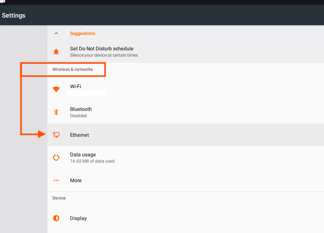Click the orange Suggestions heading
This screenshot has height=233, width=324.
click(82, 34)
